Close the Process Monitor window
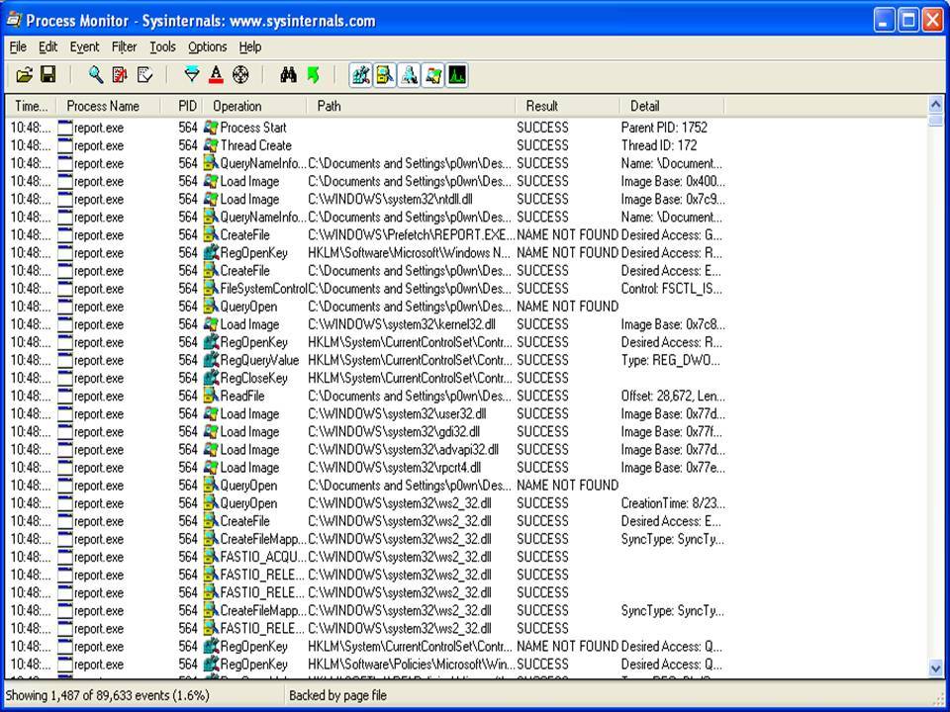This screenshot has height=712, width=950. tap(932, 21)
